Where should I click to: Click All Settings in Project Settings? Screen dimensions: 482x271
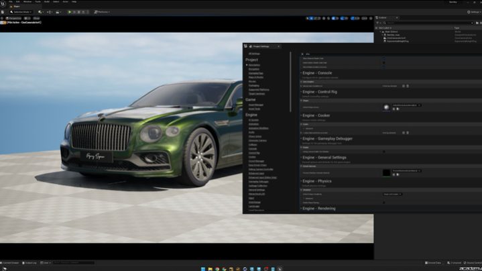[x=254, y=54]
